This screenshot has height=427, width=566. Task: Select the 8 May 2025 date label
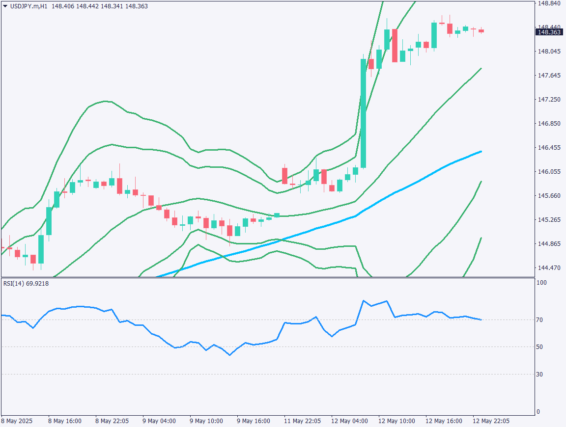[x=16, y=421]
